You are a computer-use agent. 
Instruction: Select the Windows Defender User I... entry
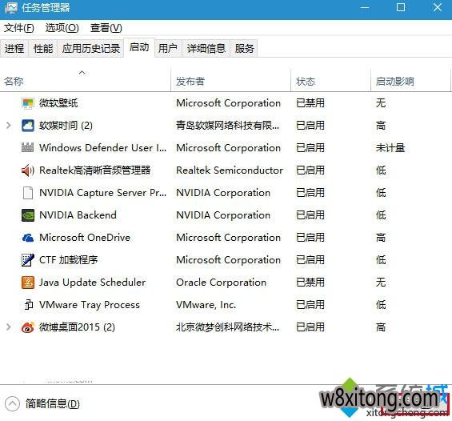pyautogui.click(x=103, y=147)
